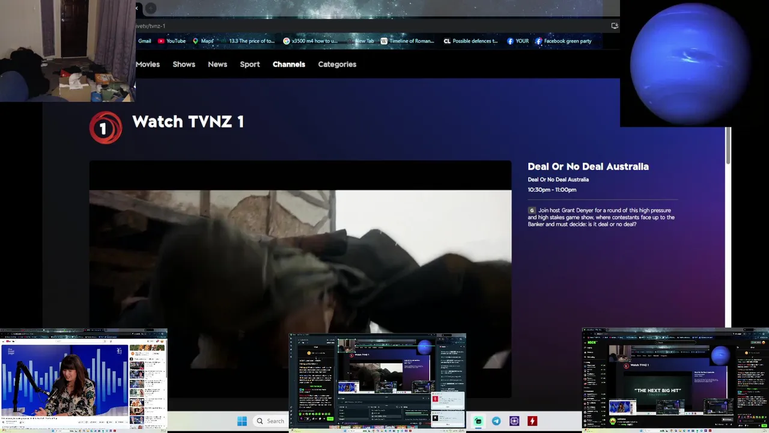Open the Sport section

pyautogui.click(x=250, y=64)
